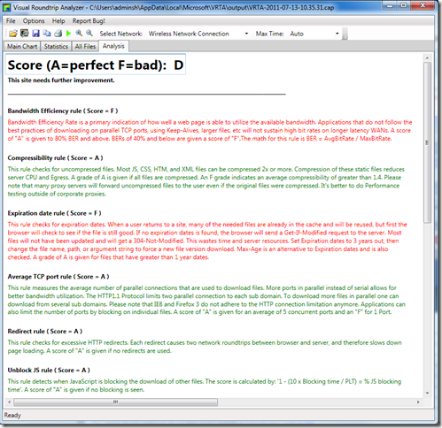Open the toolbar overflow options handle
This screenshot has width=442, height=428.
tap(345, 34)
